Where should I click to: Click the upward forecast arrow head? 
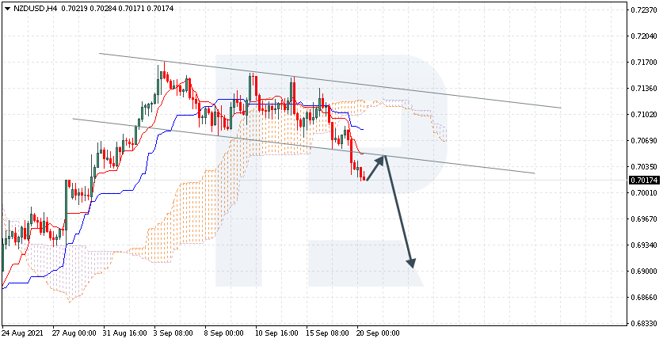coord(382,158)
